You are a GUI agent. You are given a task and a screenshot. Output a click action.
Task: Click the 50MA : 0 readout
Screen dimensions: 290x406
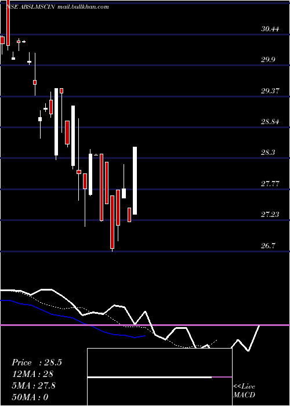[30, 397]
